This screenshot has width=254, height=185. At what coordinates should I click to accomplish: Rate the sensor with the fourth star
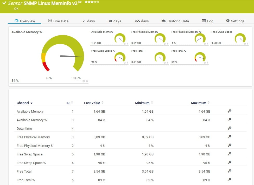[x=96, y=2]
